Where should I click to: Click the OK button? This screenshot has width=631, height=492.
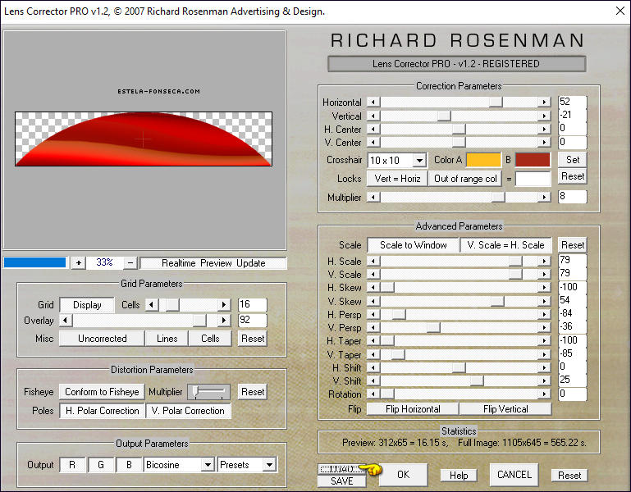pyautogui.click(x=403, y=474)
